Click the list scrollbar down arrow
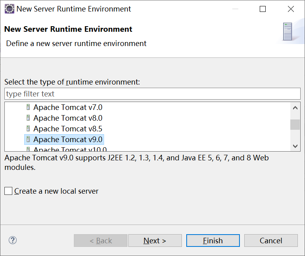305x256 pixels. tap(295, 146)
